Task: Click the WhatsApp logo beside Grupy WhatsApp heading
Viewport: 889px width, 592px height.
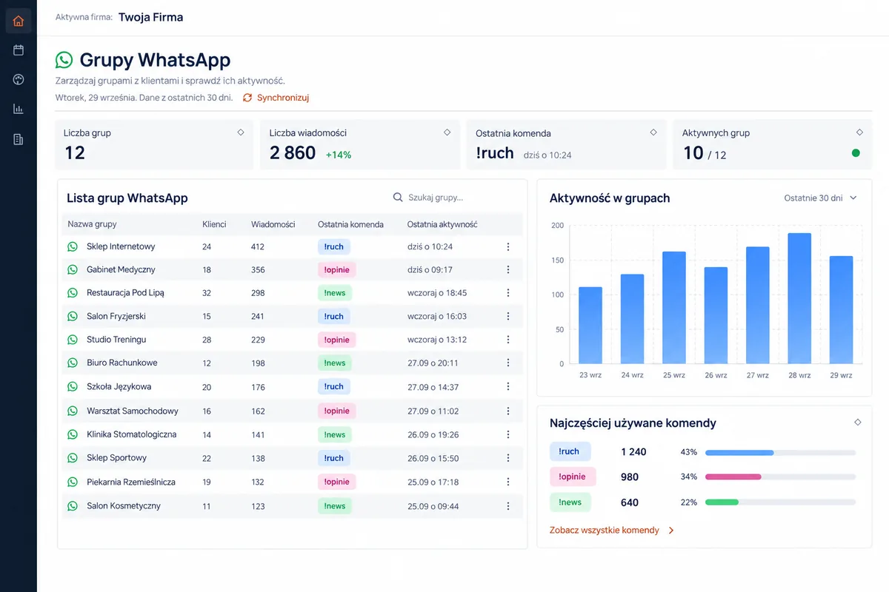Action: (64, 60)
